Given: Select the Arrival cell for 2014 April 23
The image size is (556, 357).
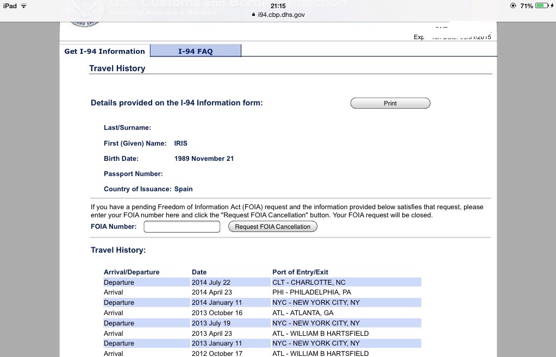Looking at the screenshot, I should click(113, 292).
